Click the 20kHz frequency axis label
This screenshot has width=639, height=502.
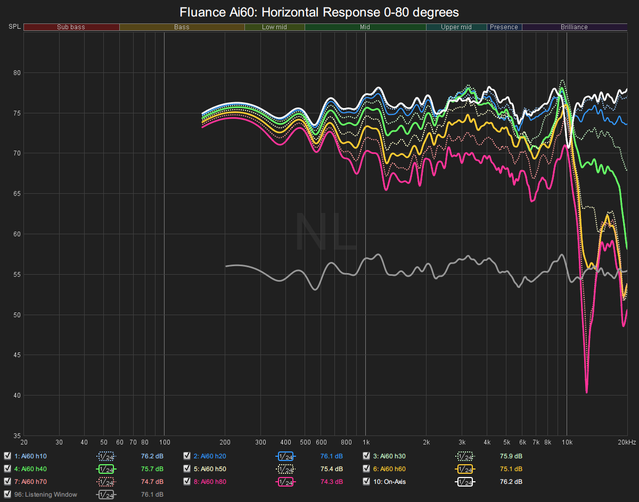pos(627,442)
